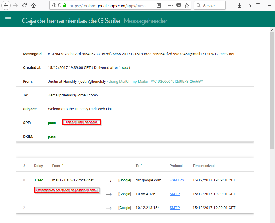Image resolution: width=275 pixels, height=223 pixels.
Task: Click the recipient emailpruebas3@gmail.com
Action: click(73, 95)
